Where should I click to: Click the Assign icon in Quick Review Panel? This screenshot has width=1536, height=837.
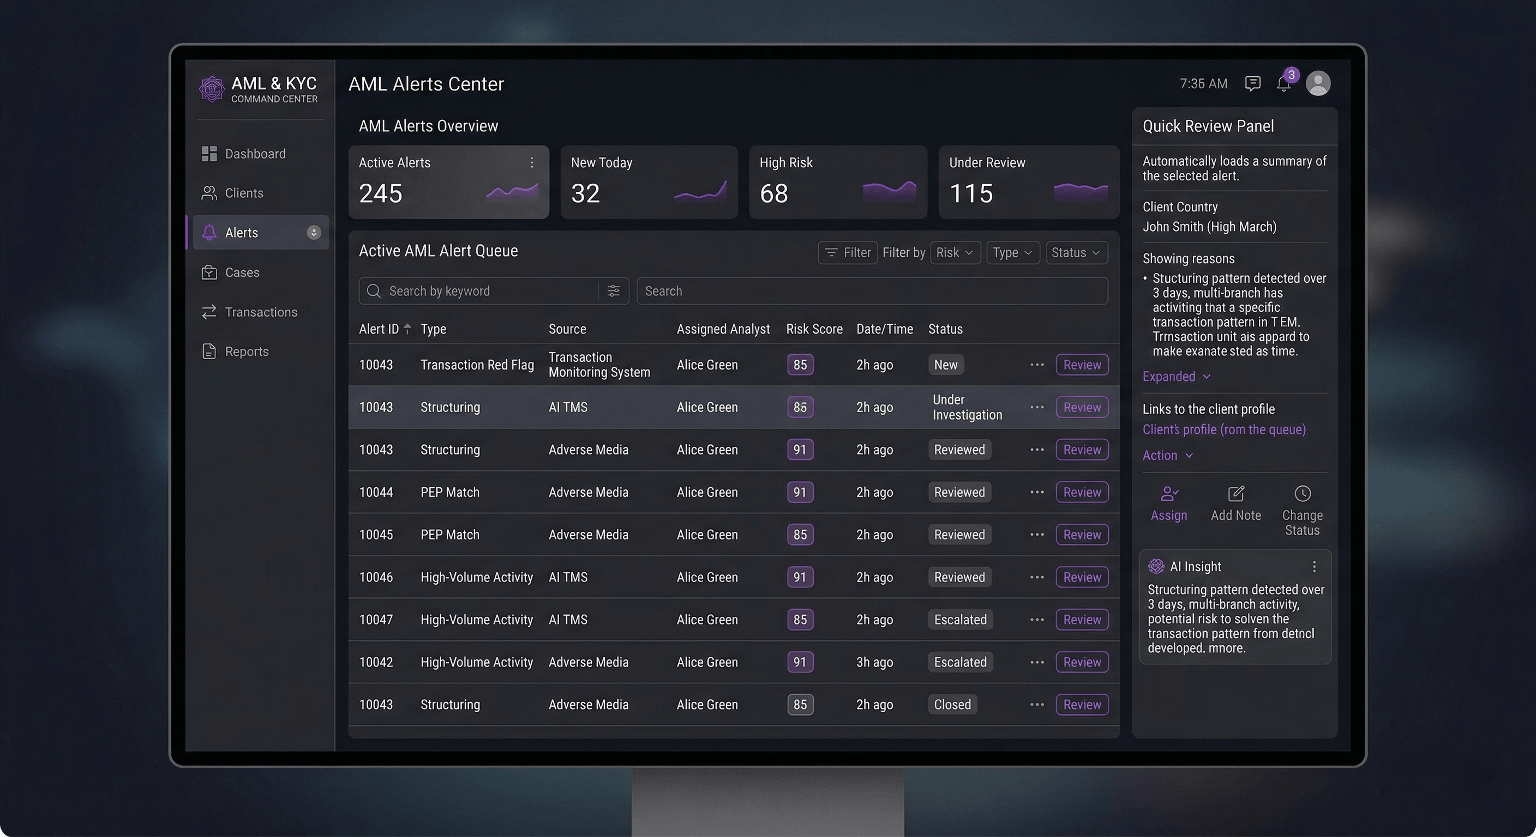point(1168,495)
